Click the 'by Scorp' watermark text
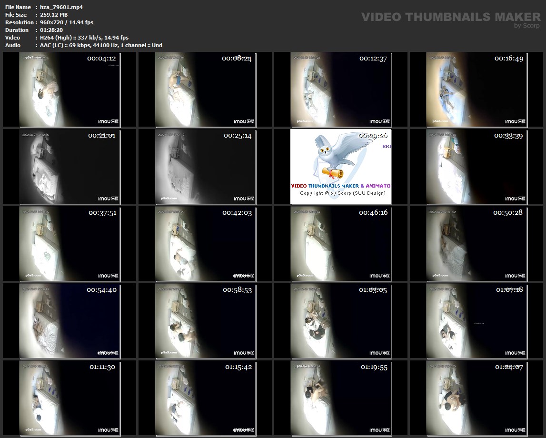Image resolution: width=546 pixels, height=438 pixels. coord(527,26)
